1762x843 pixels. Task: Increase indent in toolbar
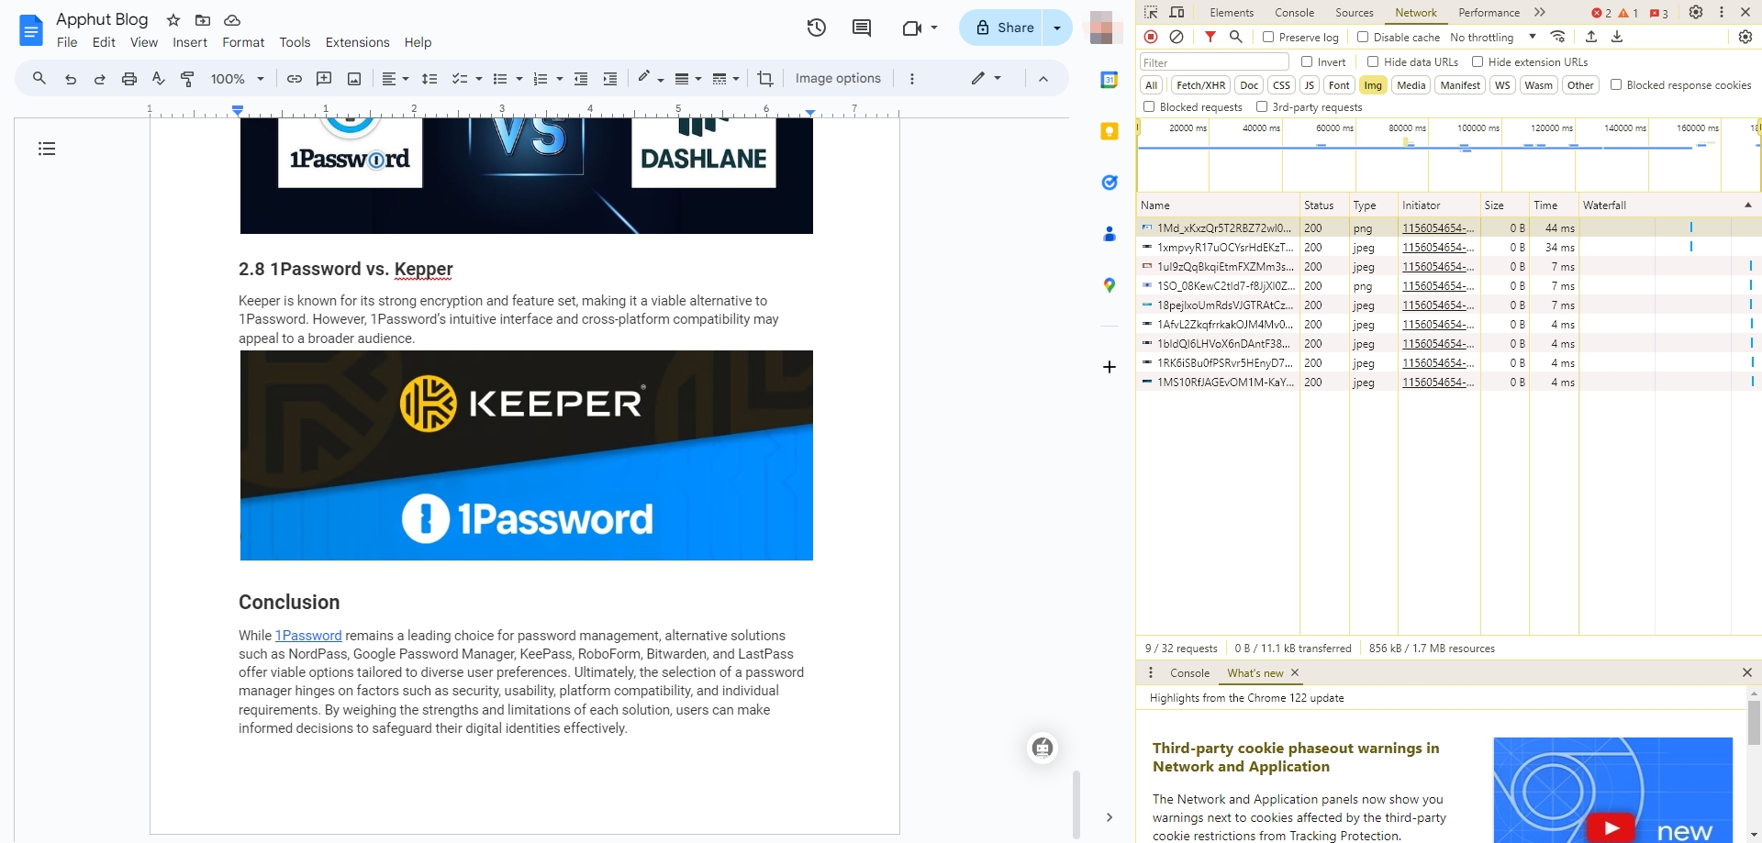609,79
